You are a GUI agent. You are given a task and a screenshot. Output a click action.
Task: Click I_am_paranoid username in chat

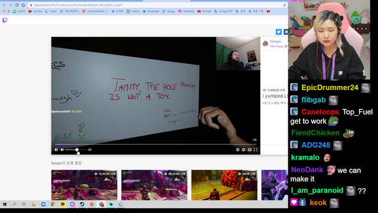317,191
